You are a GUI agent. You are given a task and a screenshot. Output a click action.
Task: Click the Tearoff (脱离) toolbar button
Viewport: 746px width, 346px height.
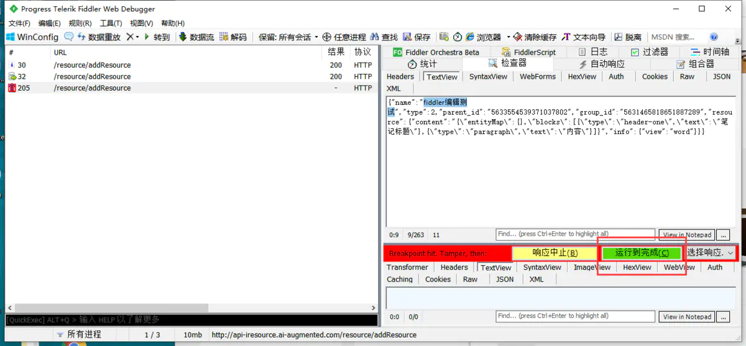pyautogui.click(x=628, y=37)
